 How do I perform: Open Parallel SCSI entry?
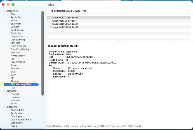(x=18, y=62)
